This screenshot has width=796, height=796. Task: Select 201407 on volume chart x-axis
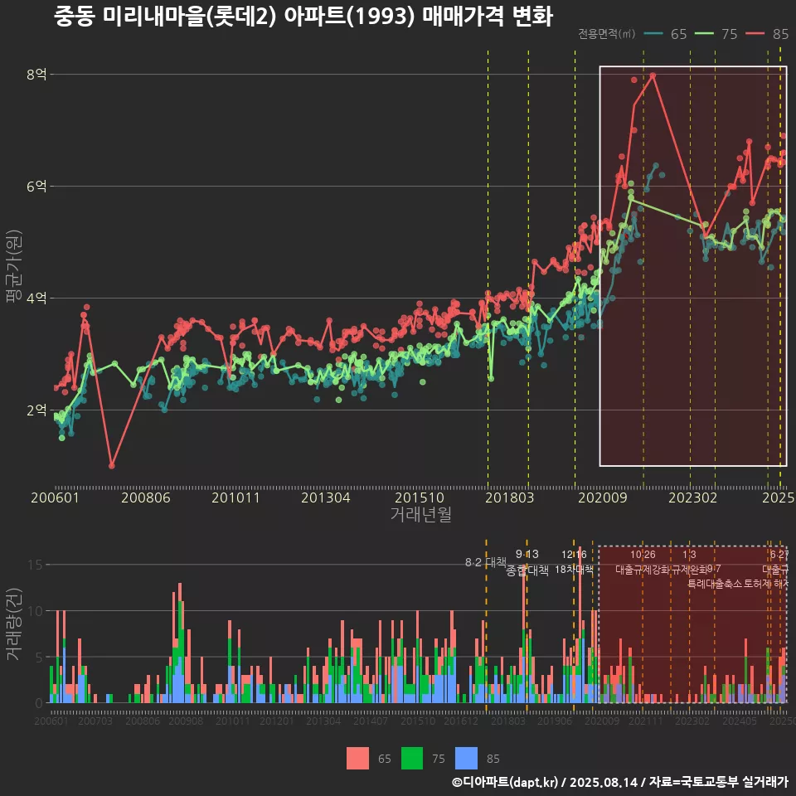pos(371,721)
